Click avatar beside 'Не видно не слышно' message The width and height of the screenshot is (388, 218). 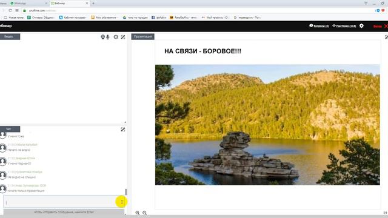(x=3, y=175)
